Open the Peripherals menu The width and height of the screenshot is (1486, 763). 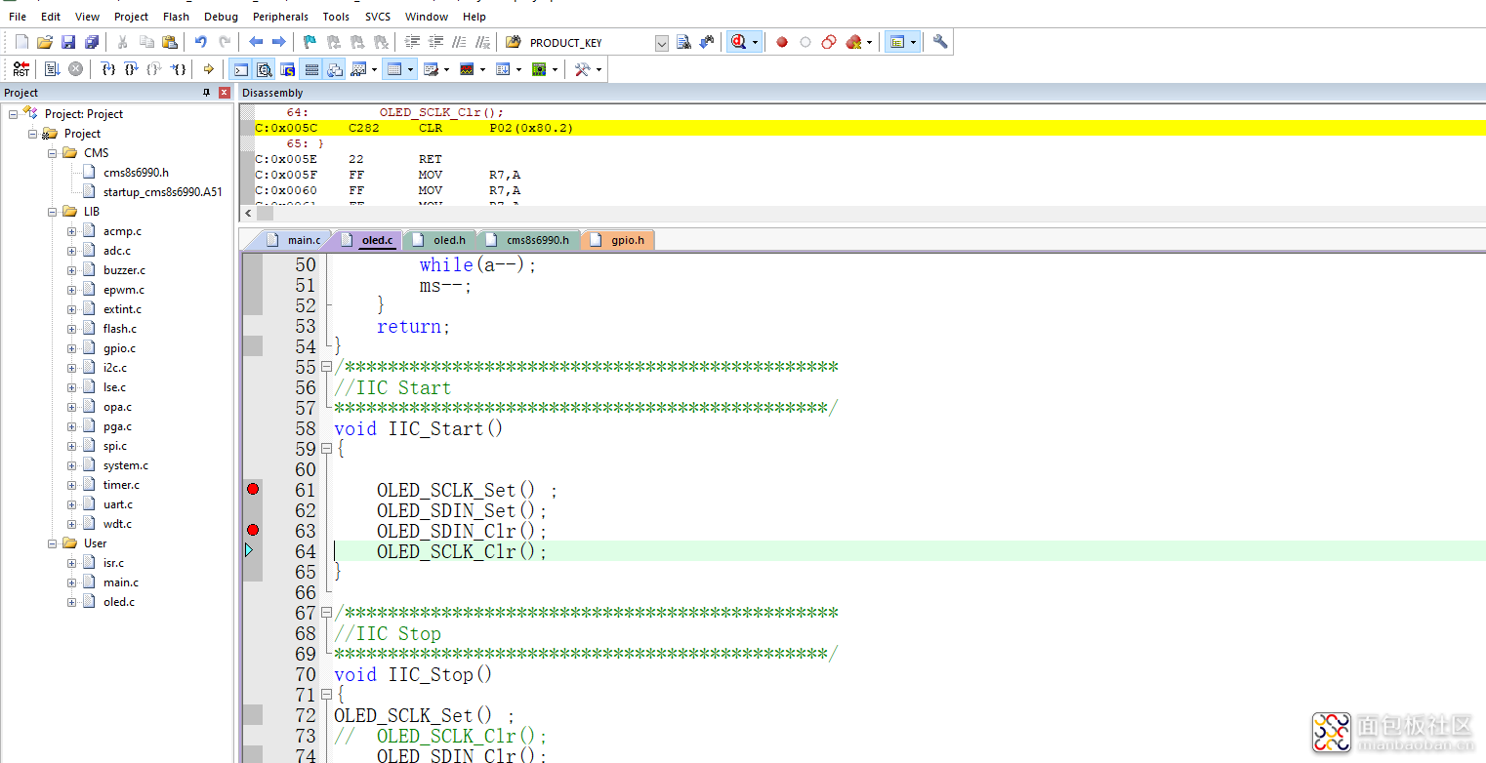[280, 17]
